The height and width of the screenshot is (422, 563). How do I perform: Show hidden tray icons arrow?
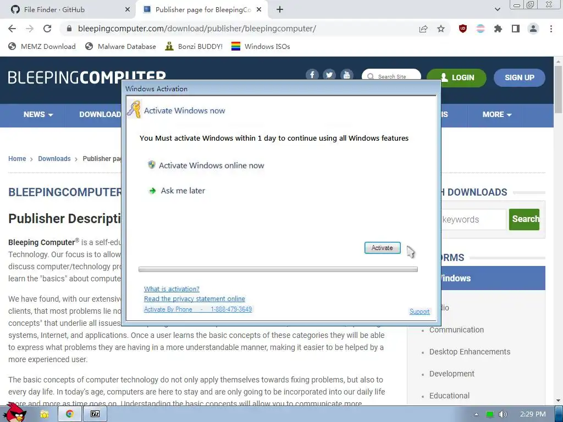(476, 414)
